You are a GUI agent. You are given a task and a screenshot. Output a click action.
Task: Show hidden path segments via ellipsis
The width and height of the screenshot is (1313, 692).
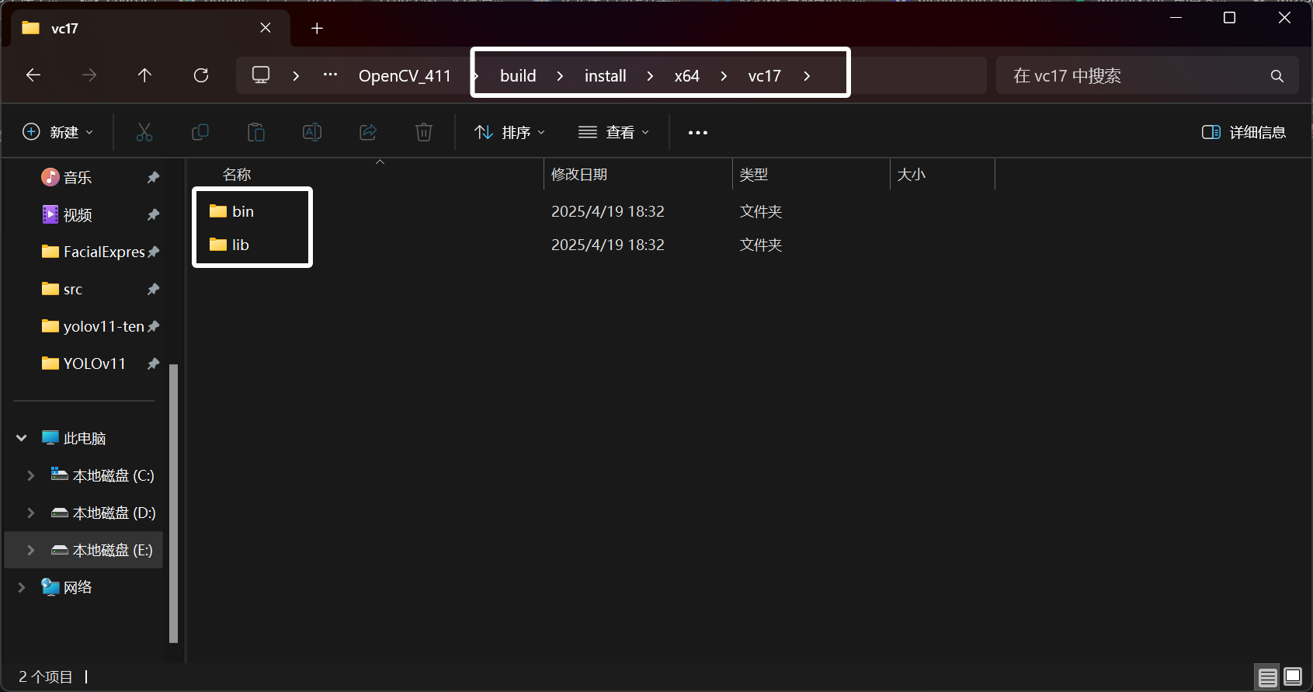(330, 75)
